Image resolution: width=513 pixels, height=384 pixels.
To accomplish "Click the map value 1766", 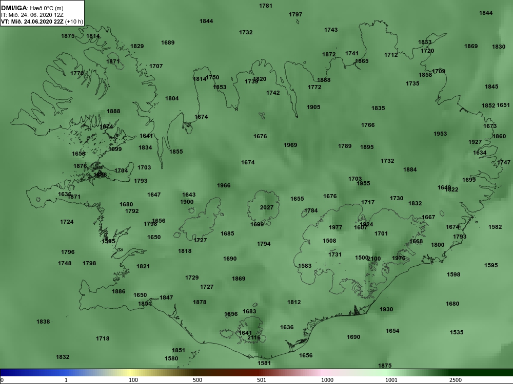I will (x=368, y=125).
